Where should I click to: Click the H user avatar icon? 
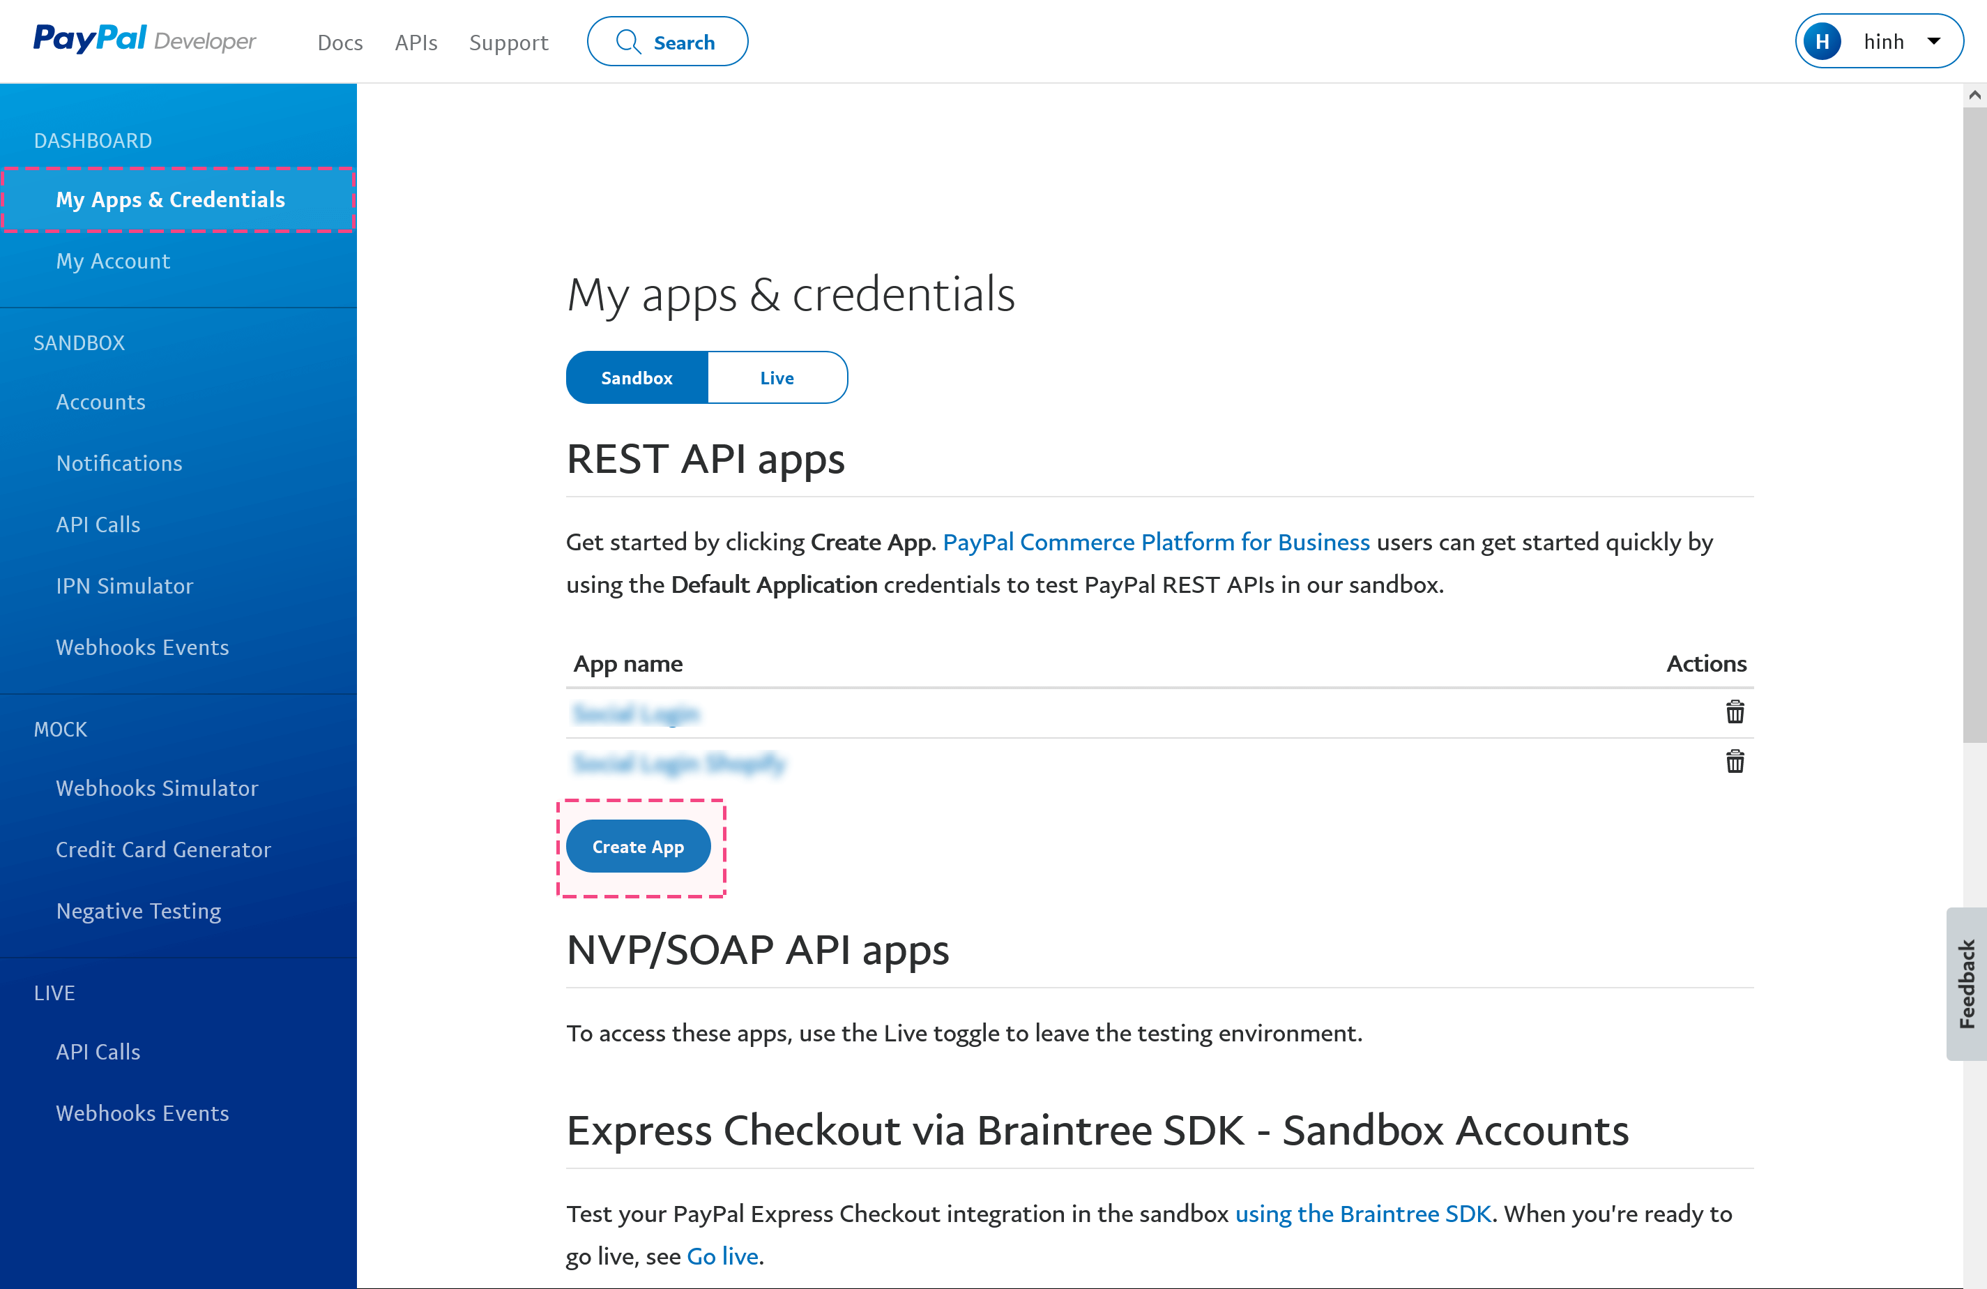tap(1822, 42)
